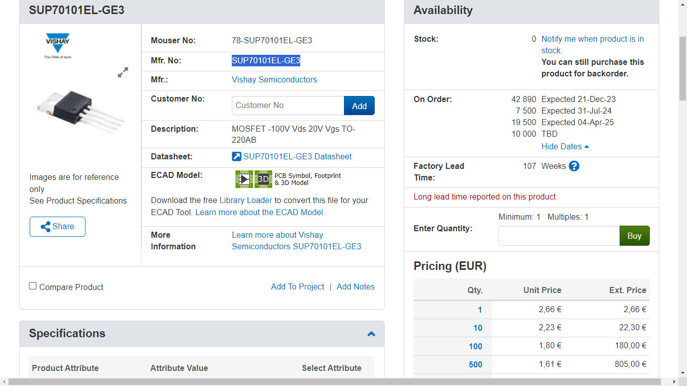This screenshot has width=687, height=386.
Task: Select quantity 100 in pricing table
Action: tap(475, 346)
